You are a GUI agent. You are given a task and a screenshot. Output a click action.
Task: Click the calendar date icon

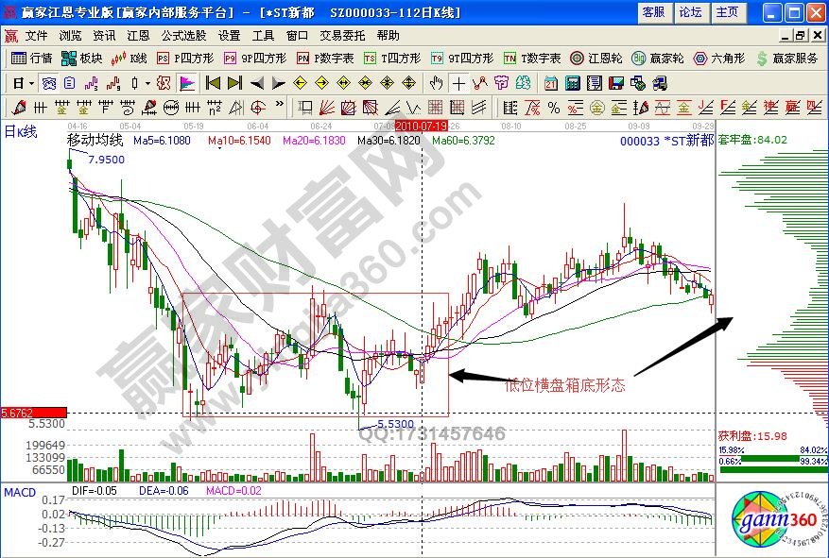click(550, 82)
